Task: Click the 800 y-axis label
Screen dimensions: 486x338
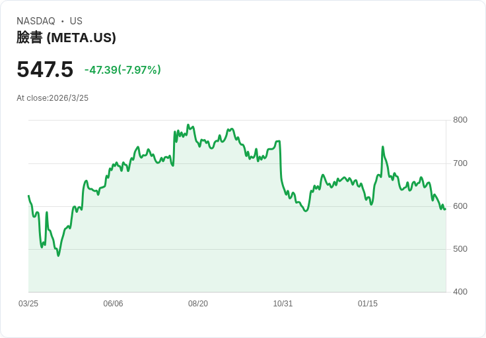Action: coord(460,120)
